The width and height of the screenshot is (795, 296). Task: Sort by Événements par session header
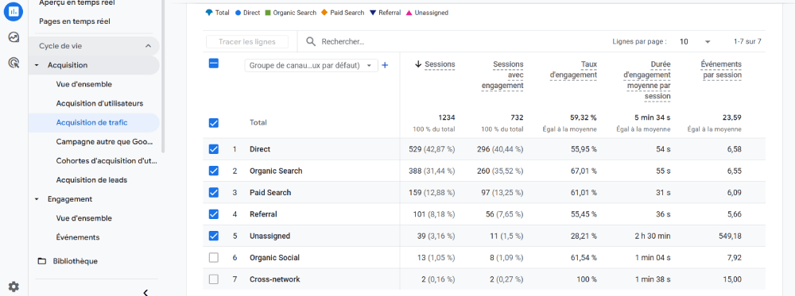722,70
